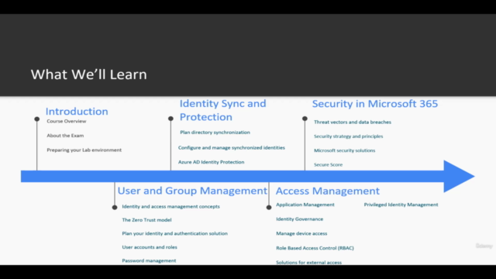Image resolution: width=496 pixels, height=279 pixels.
Task: Select 'Microsoft security solutions' line
Action: [344, 150]
